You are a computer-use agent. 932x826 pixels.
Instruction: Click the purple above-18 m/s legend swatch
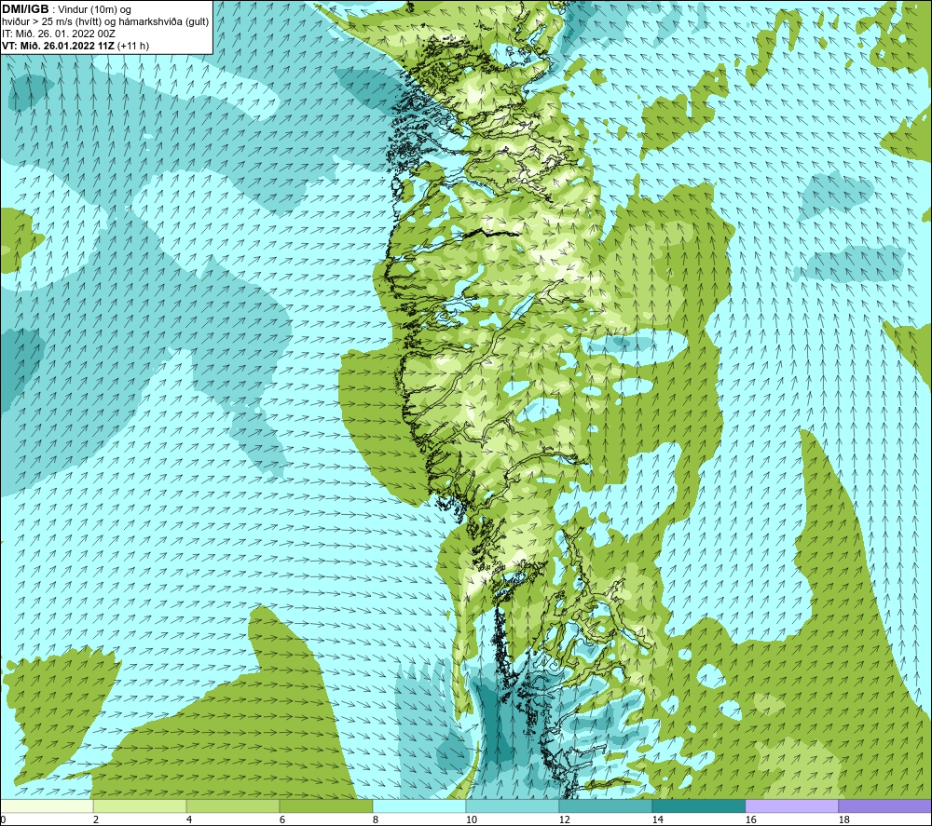(885, 806)
